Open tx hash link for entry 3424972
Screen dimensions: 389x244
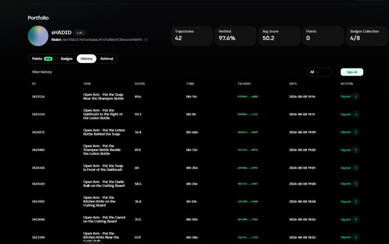coord(248,132)
